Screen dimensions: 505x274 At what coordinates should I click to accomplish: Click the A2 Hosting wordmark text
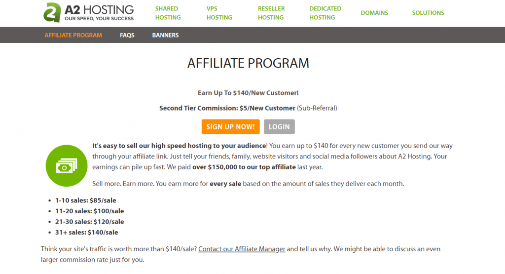99,12
